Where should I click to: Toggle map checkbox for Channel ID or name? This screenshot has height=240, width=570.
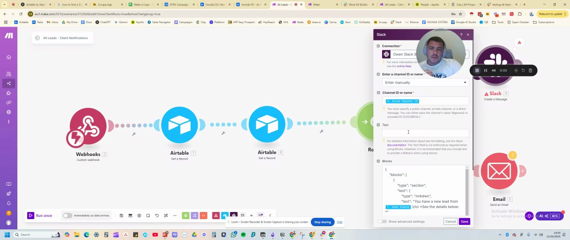[x=378, y=93]
